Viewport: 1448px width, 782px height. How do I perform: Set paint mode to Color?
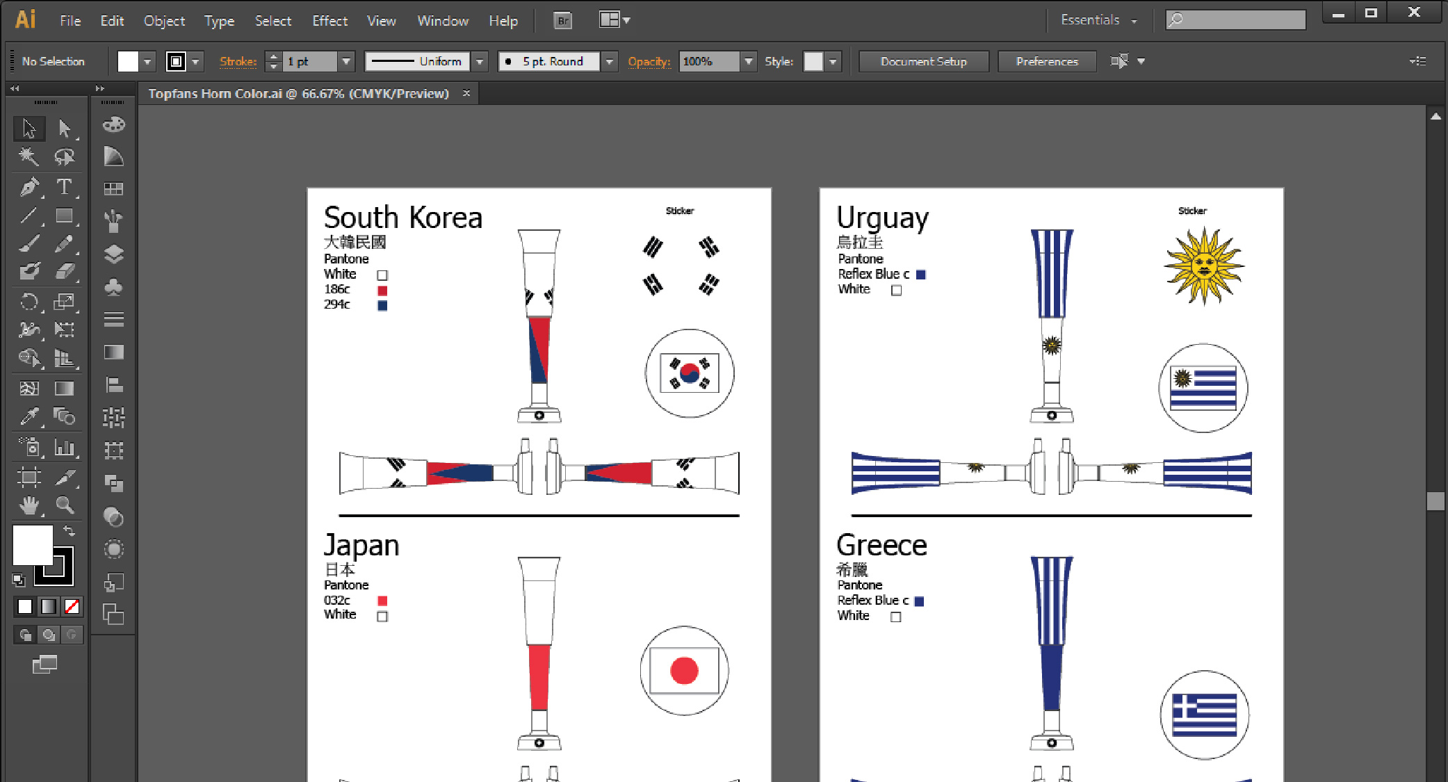point(25,607)
